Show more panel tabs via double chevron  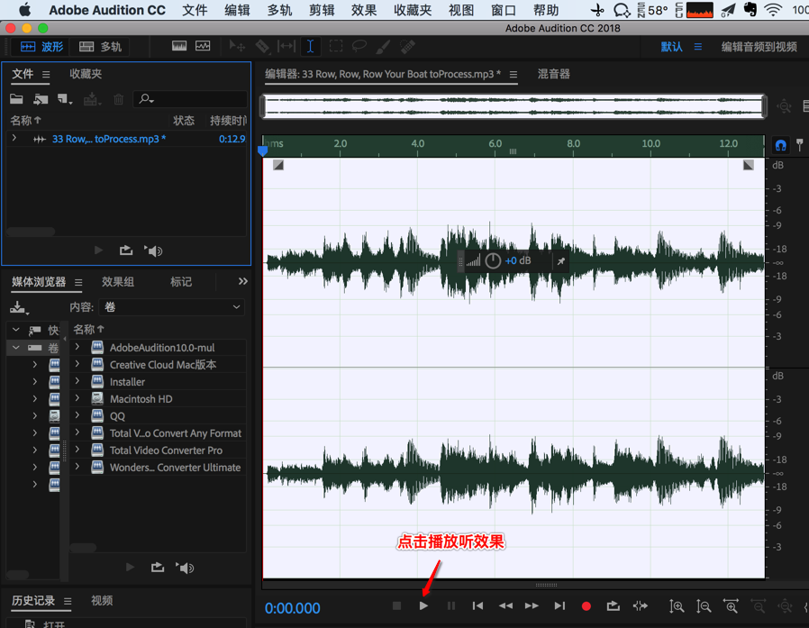(x=243, y=281)
